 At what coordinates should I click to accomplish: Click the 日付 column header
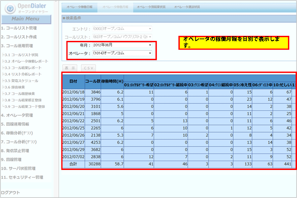(73, 81)
